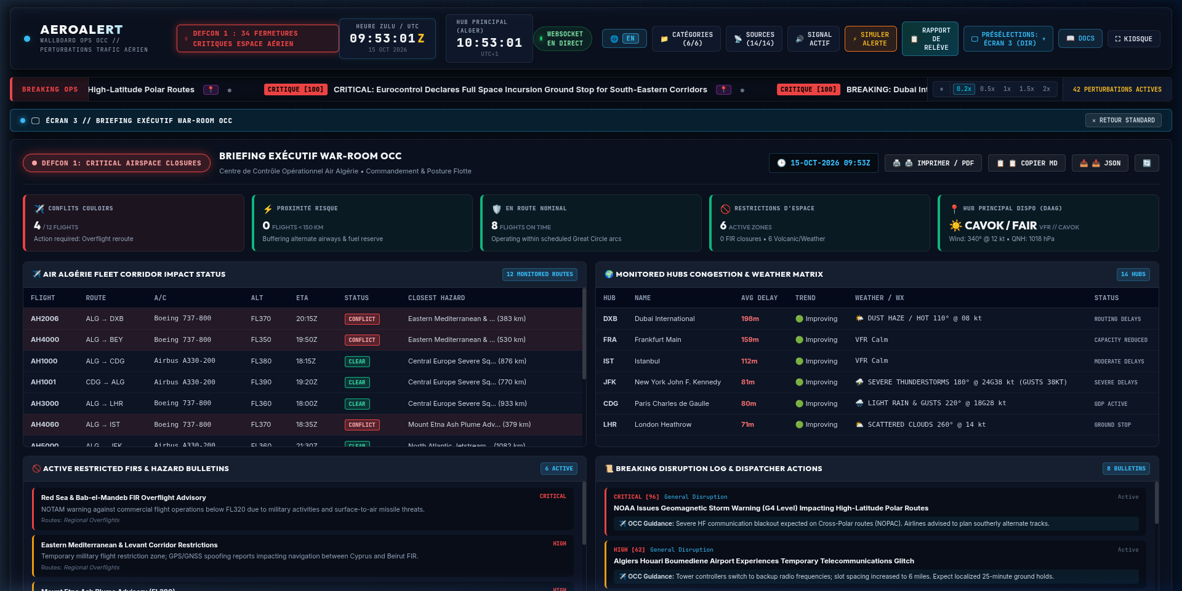This screenshot has width=1182, height=591.
Task: Set ticker speed to 0.2x
Action: 963,89
